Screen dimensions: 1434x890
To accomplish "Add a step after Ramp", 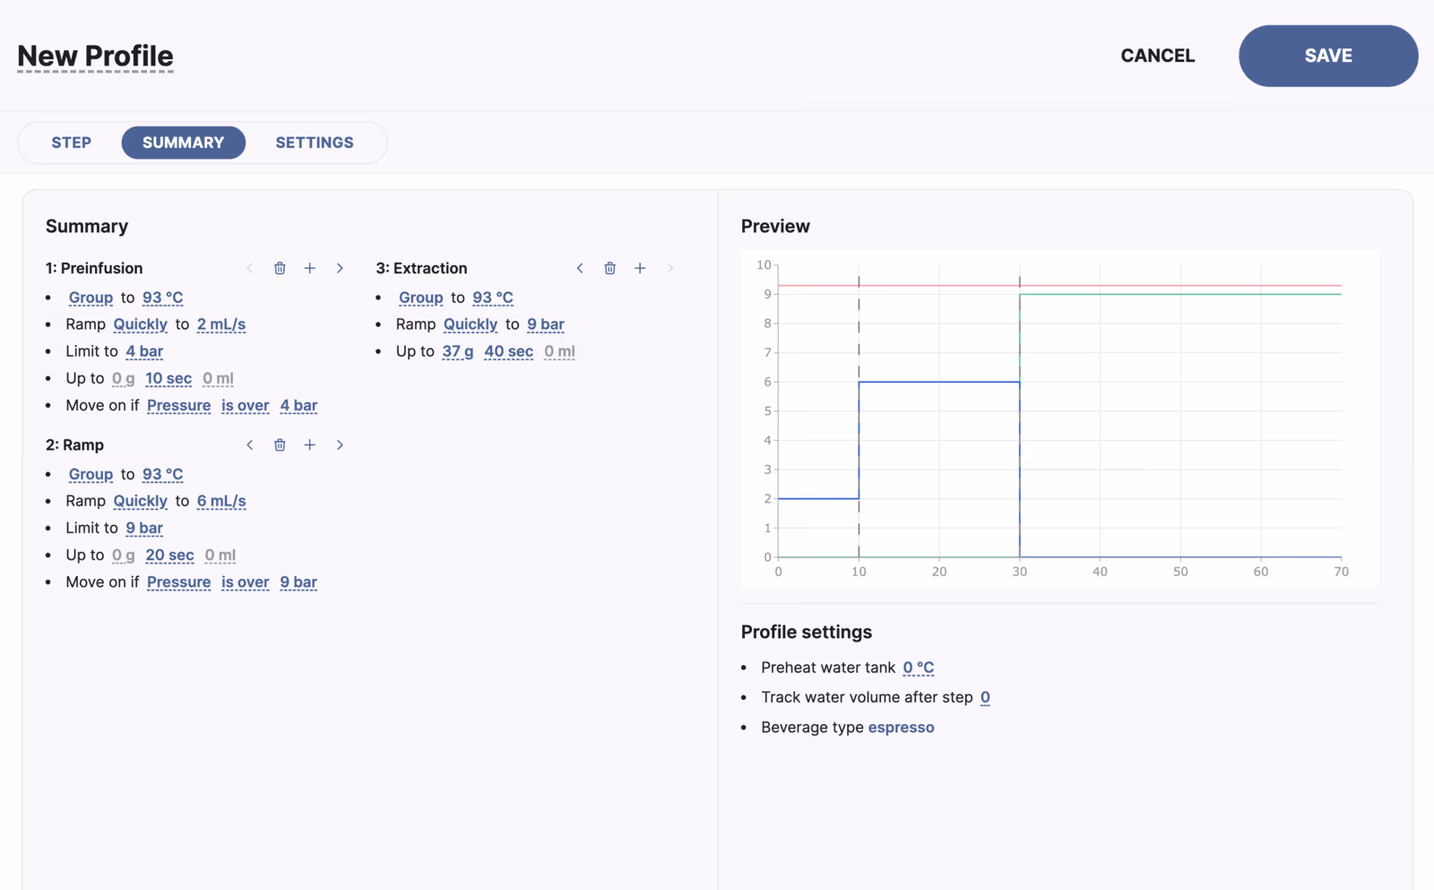I will pos(310,445).
